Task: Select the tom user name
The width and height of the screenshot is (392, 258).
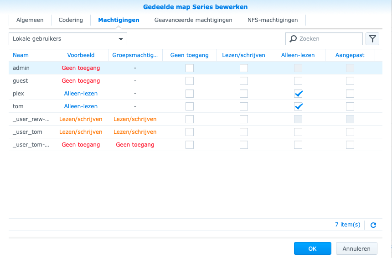Action: coord(18,106)
